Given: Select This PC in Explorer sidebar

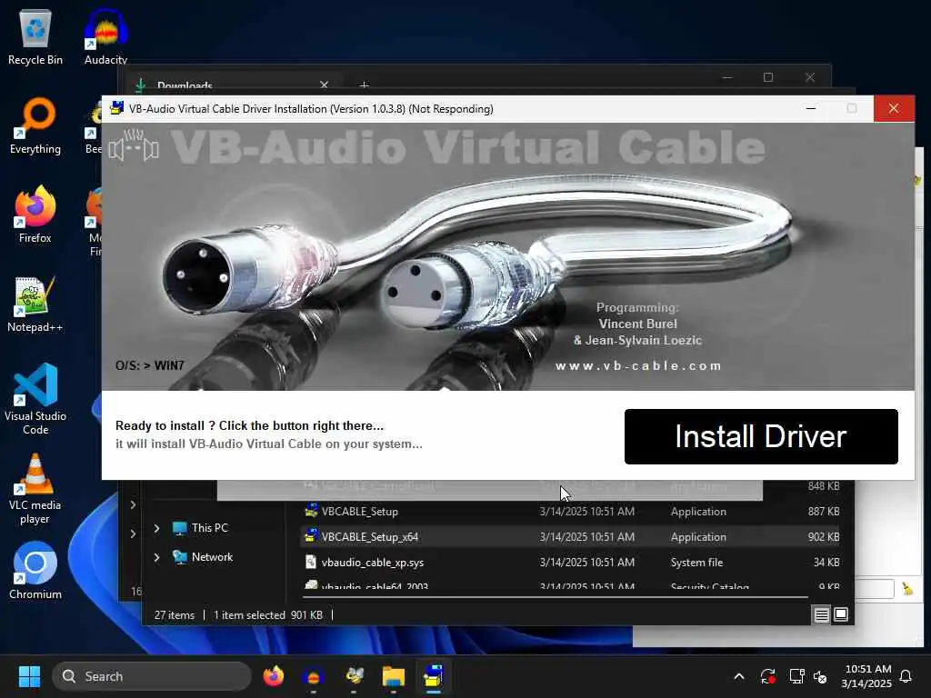Looking at the screenshot, I should click(x=209, y=528).
